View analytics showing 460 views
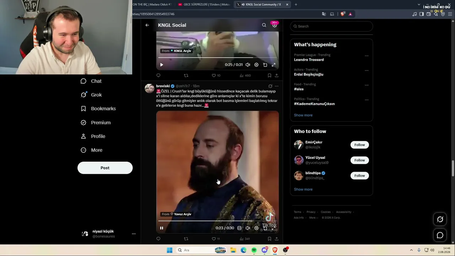 pyautogui.click(x=245, y=75)
